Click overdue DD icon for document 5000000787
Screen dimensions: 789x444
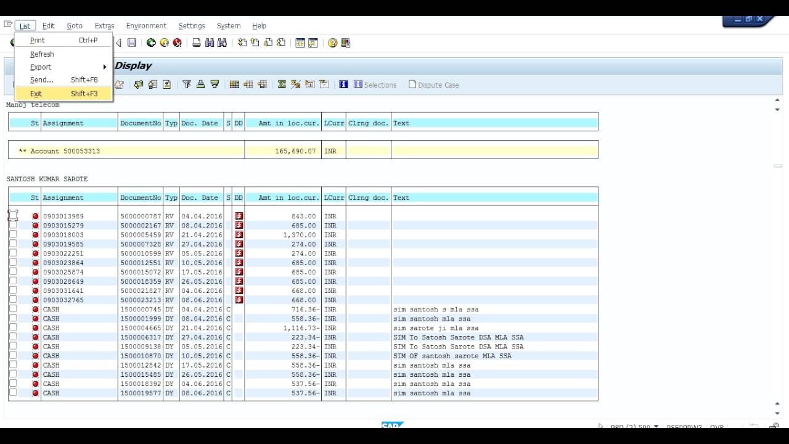(239, 216)
